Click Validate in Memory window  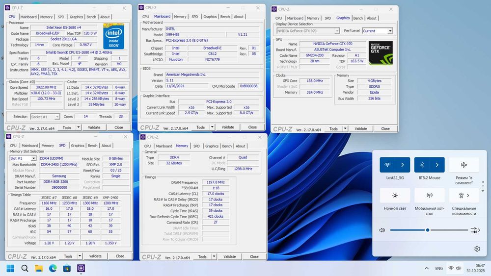pyautogui.click(x=229, y=256)
